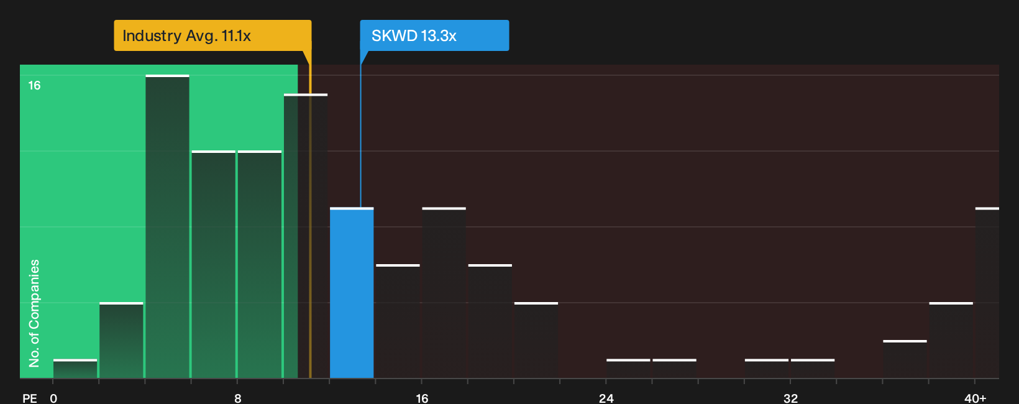Click the PE axis value 32
This screenshot has height=404, width=1019.
[x=790, y=398]
